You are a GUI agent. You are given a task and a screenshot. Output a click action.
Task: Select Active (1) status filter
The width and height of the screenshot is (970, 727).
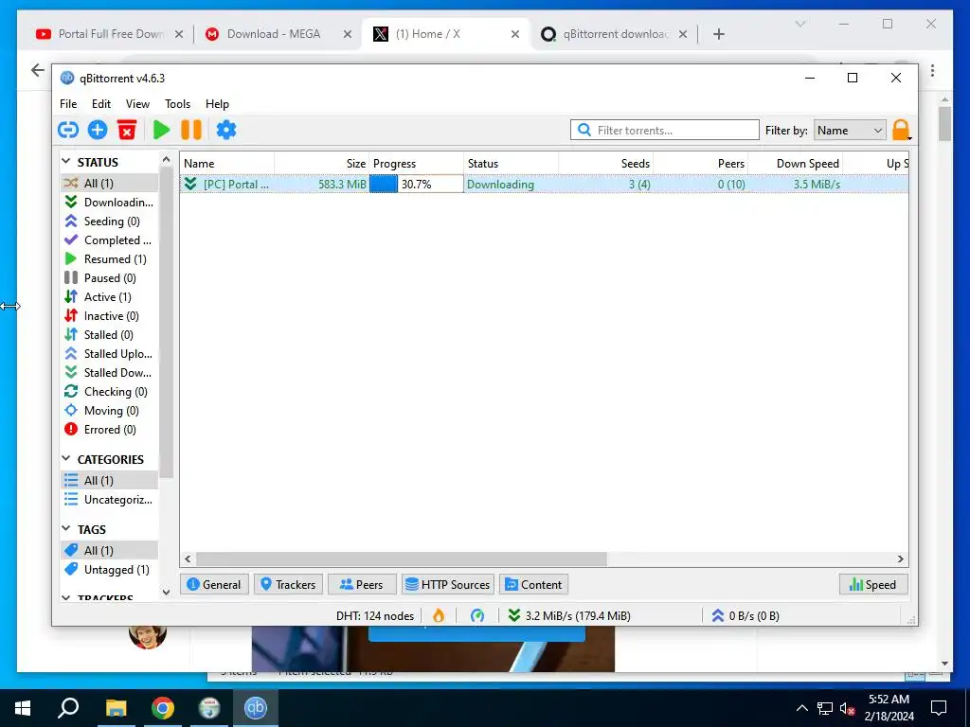pyautogui.click(x=110, y=296)
